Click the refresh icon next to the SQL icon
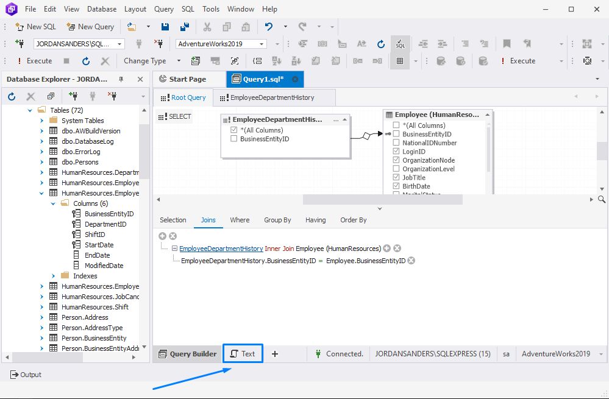Screen dimensions: 609x399 (x=381, y=44)
